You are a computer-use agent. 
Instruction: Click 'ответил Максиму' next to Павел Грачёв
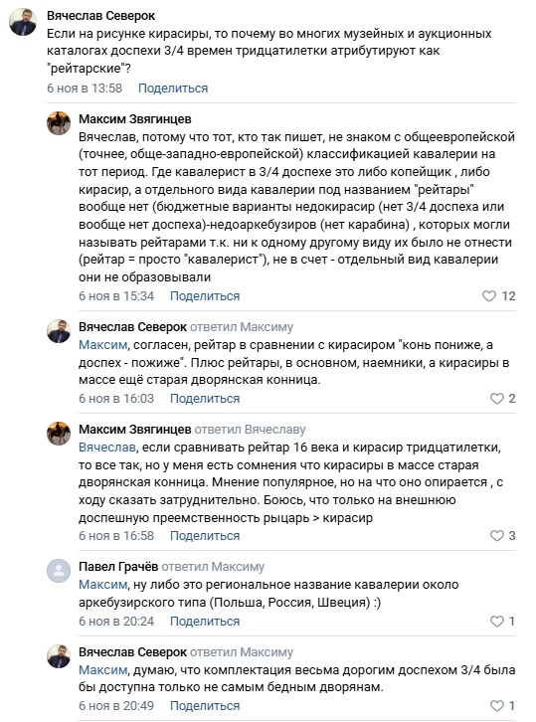click(x=213, y=567)
